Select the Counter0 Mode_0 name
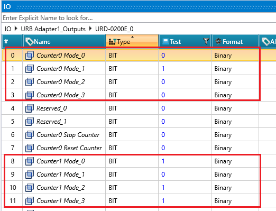This screenshot has width=276, height=211. [x=61, y=56]
